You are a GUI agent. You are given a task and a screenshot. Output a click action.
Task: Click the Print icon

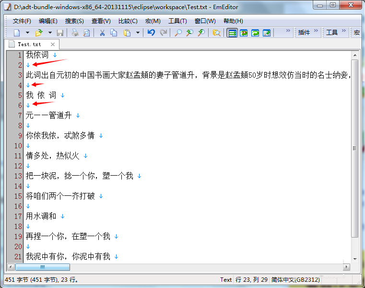pos(75,33)
